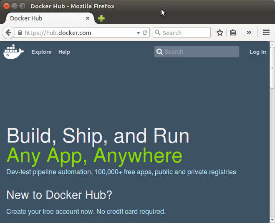Click the page vertical scrollbar thumb
Image resolution: width=275 pixels, height=223 pixels.
click(272, 68)
